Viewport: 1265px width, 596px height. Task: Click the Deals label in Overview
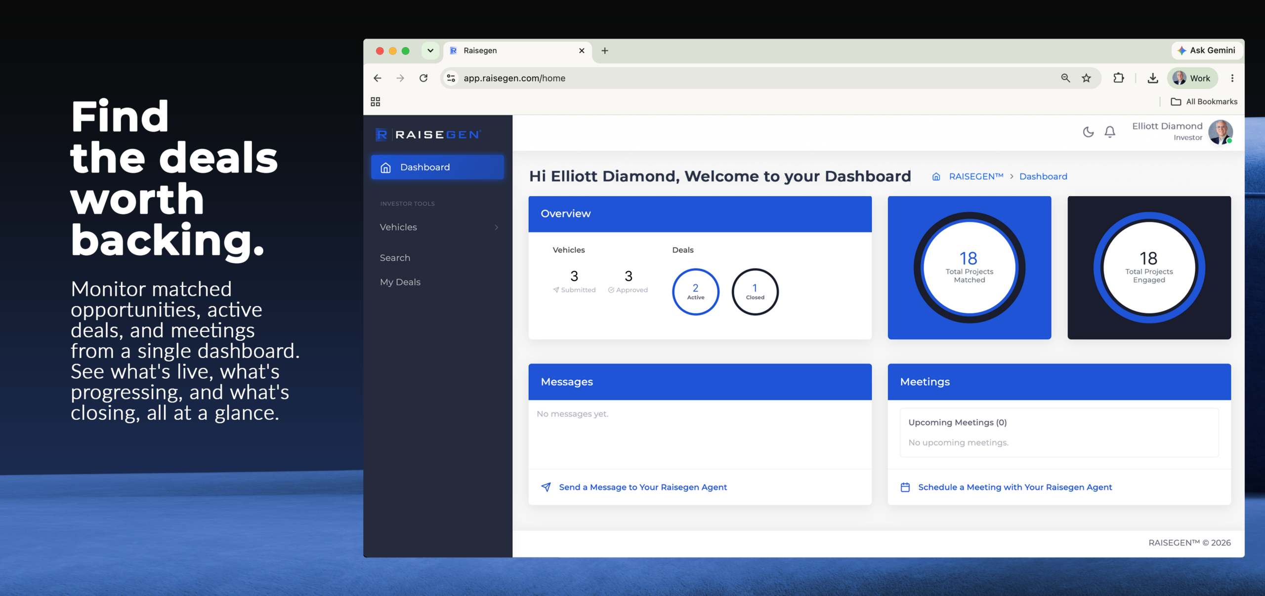tap(682, 250)
